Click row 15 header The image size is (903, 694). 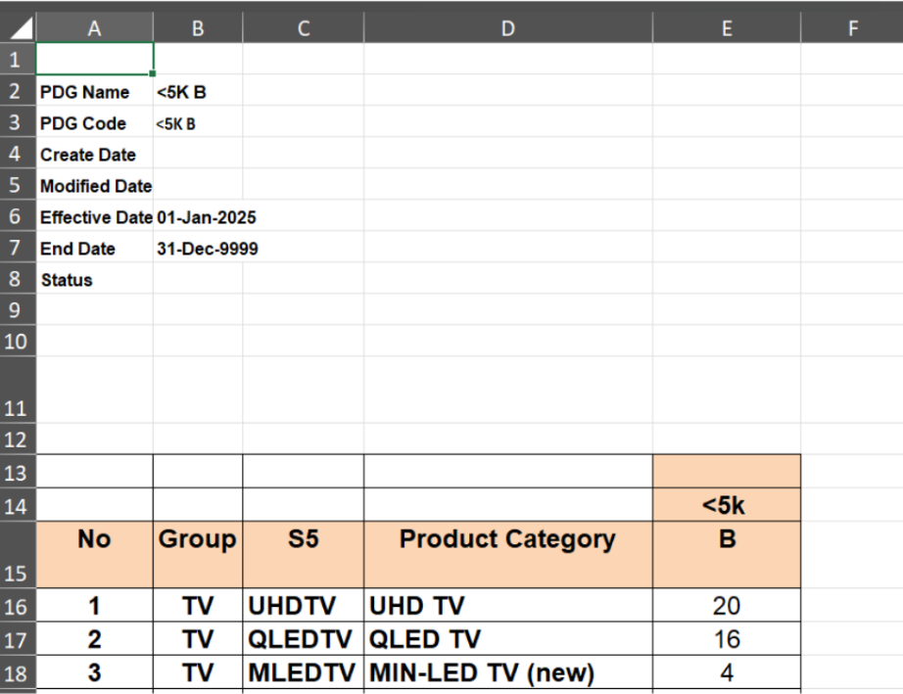17,555
